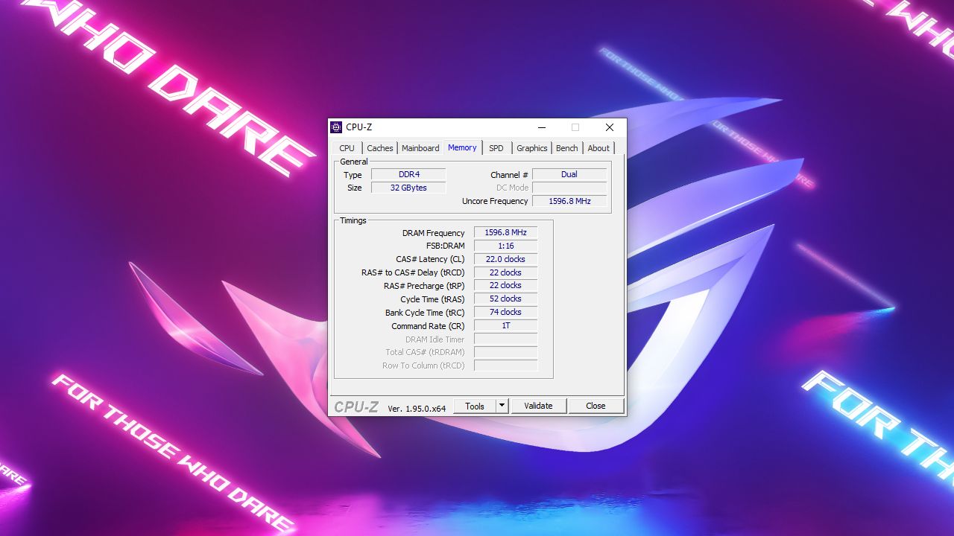Click the Uncore Frequency value box
Viewport: 954px width, 536px height.
[x=569, y=200]
